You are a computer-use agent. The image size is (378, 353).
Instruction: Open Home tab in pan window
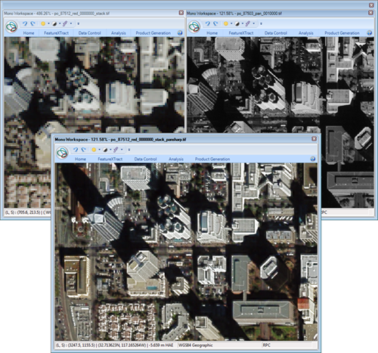click(212, 33)
